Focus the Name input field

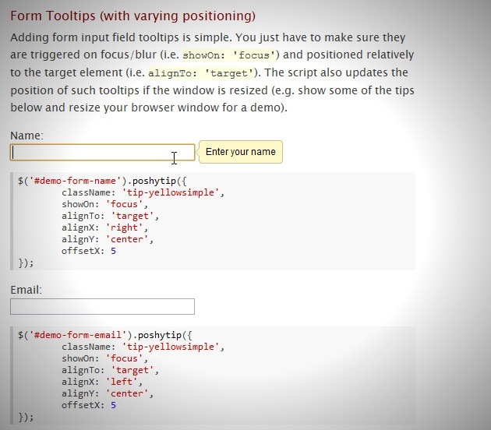pos(102,153)
